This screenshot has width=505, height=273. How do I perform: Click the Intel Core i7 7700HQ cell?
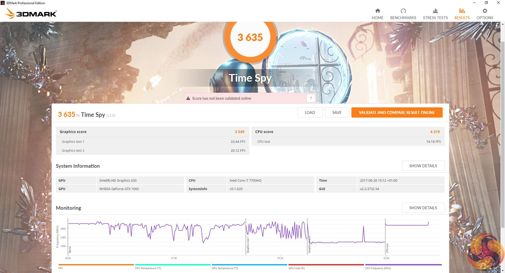click(x=270, y=180)
